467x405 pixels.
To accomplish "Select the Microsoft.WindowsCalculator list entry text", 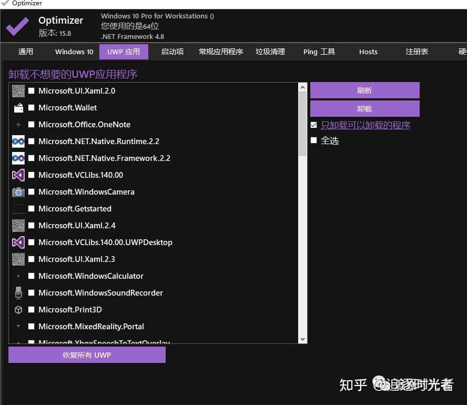I will click(x=91, y=276).
